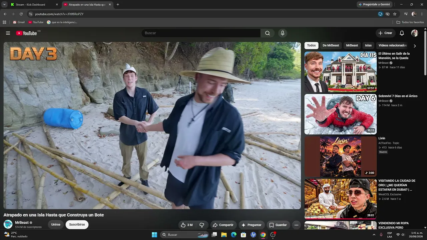View site information in the address bar
427x240 pixels.
[30, 14]
